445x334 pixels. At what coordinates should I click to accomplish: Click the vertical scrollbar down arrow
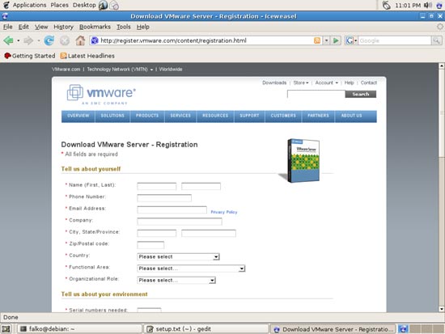[442, 309]
